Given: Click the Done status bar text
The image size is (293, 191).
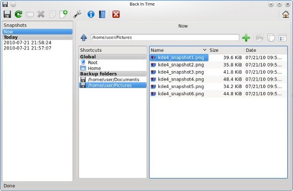Looking at the screenshot, I should [9, 186].
